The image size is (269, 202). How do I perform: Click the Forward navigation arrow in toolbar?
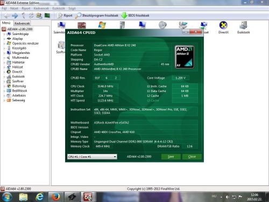(15, 16)
